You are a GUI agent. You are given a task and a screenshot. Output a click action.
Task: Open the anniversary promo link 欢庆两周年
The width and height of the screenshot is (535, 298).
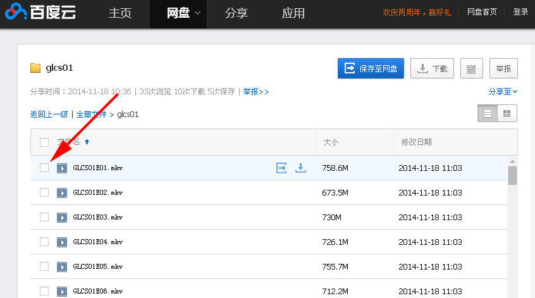point(417,12)
